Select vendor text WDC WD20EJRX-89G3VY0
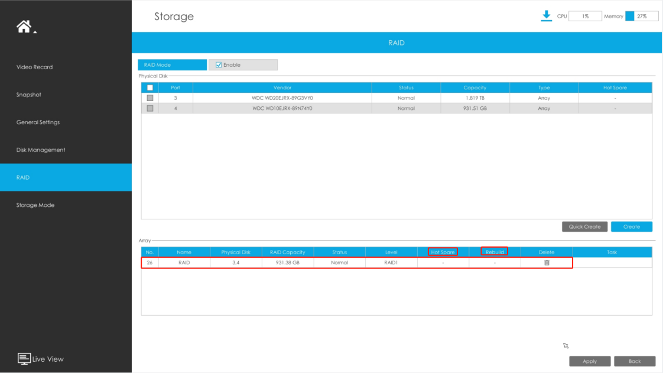The height and width of the screenshot is (373, 663). [282, 98]
